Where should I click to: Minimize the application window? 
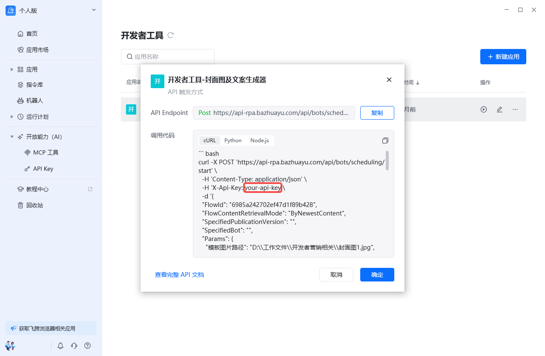(x=507, y=10)
